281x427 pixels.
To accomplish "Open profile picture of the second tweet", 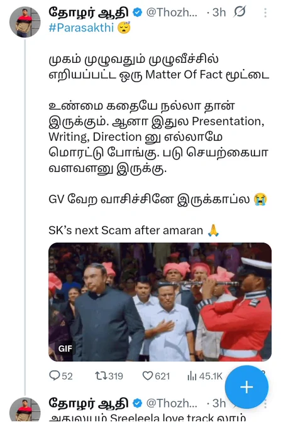I will click(x=25, y=409).
